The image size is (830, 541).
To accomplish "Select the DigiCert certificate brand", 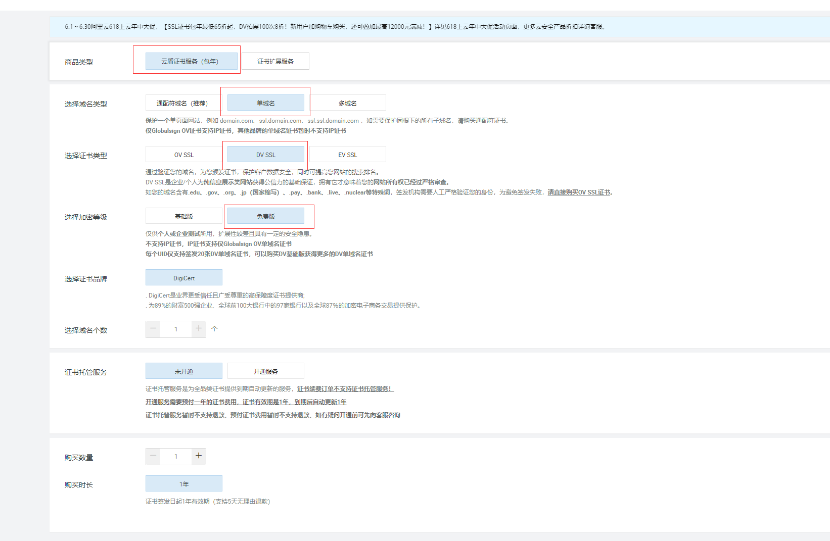I will pos(183,277).
